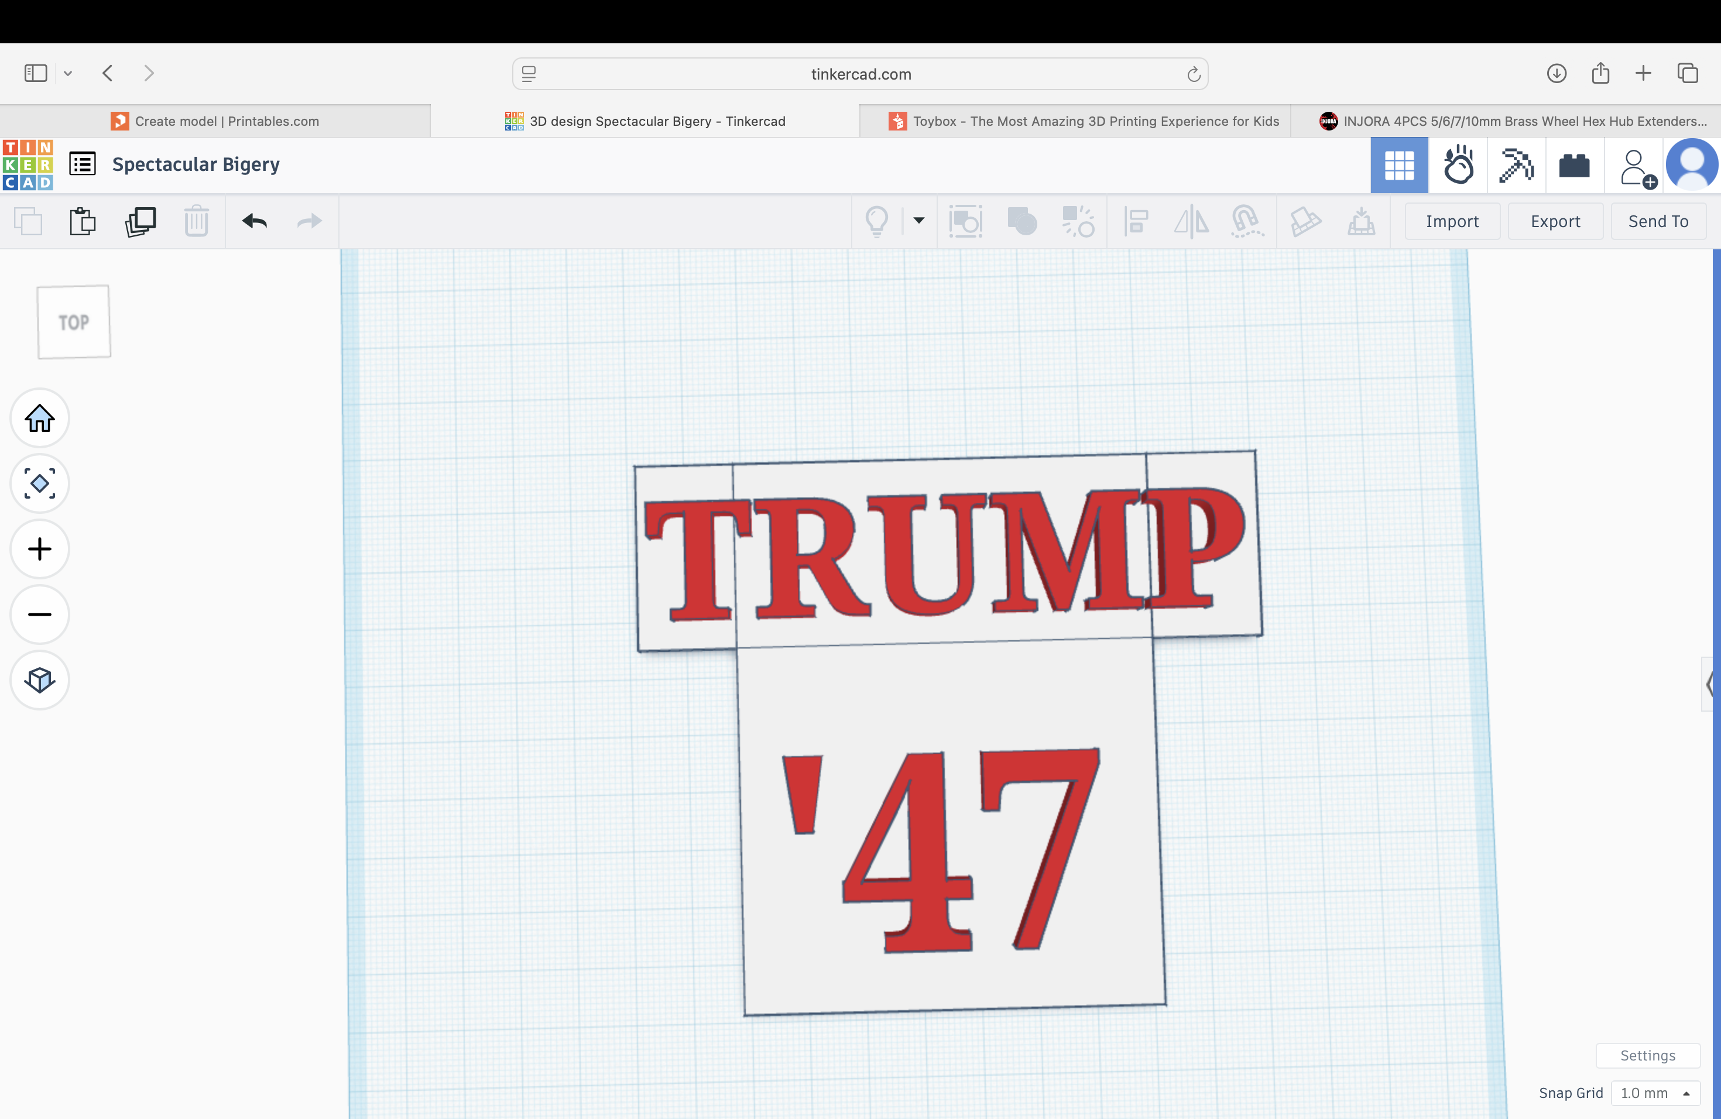
Task: Open the Bricks mode icon
Action: point(1574,166)
